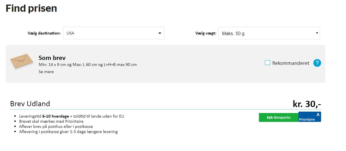Open the Se mere link

click(x=46, y=72)
